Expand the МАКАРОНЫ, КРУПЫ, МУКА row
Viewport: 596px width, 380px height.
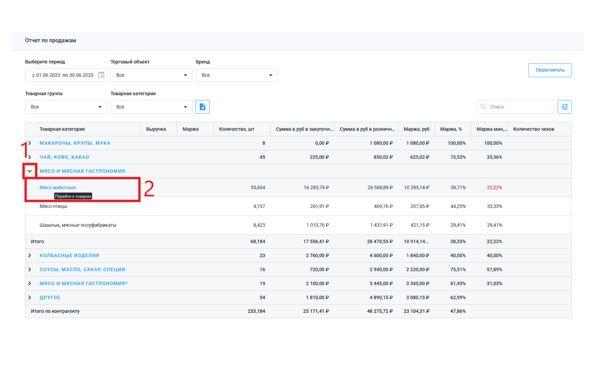(30, 143)
